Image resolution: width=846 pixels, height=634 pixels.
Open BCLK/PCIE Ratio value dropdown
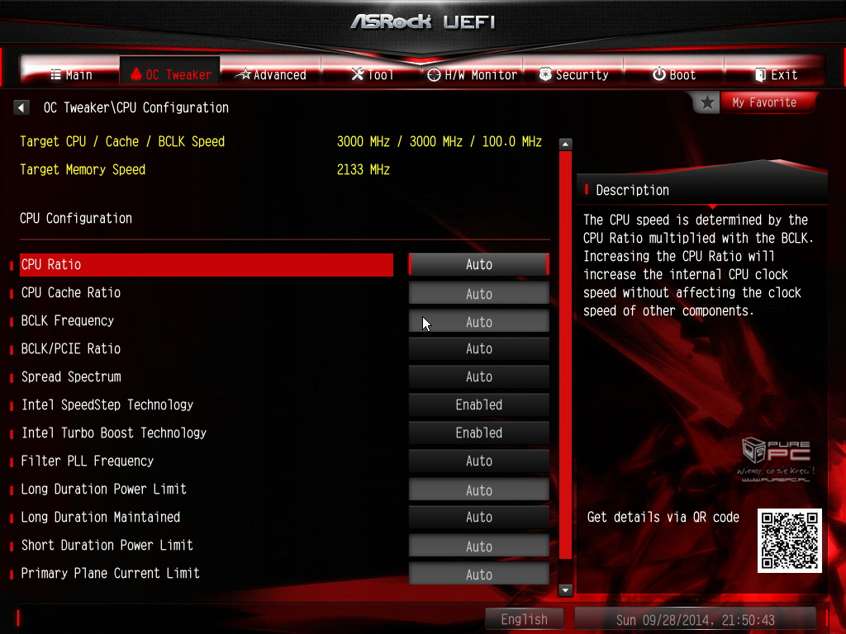(x=478, y=348)
